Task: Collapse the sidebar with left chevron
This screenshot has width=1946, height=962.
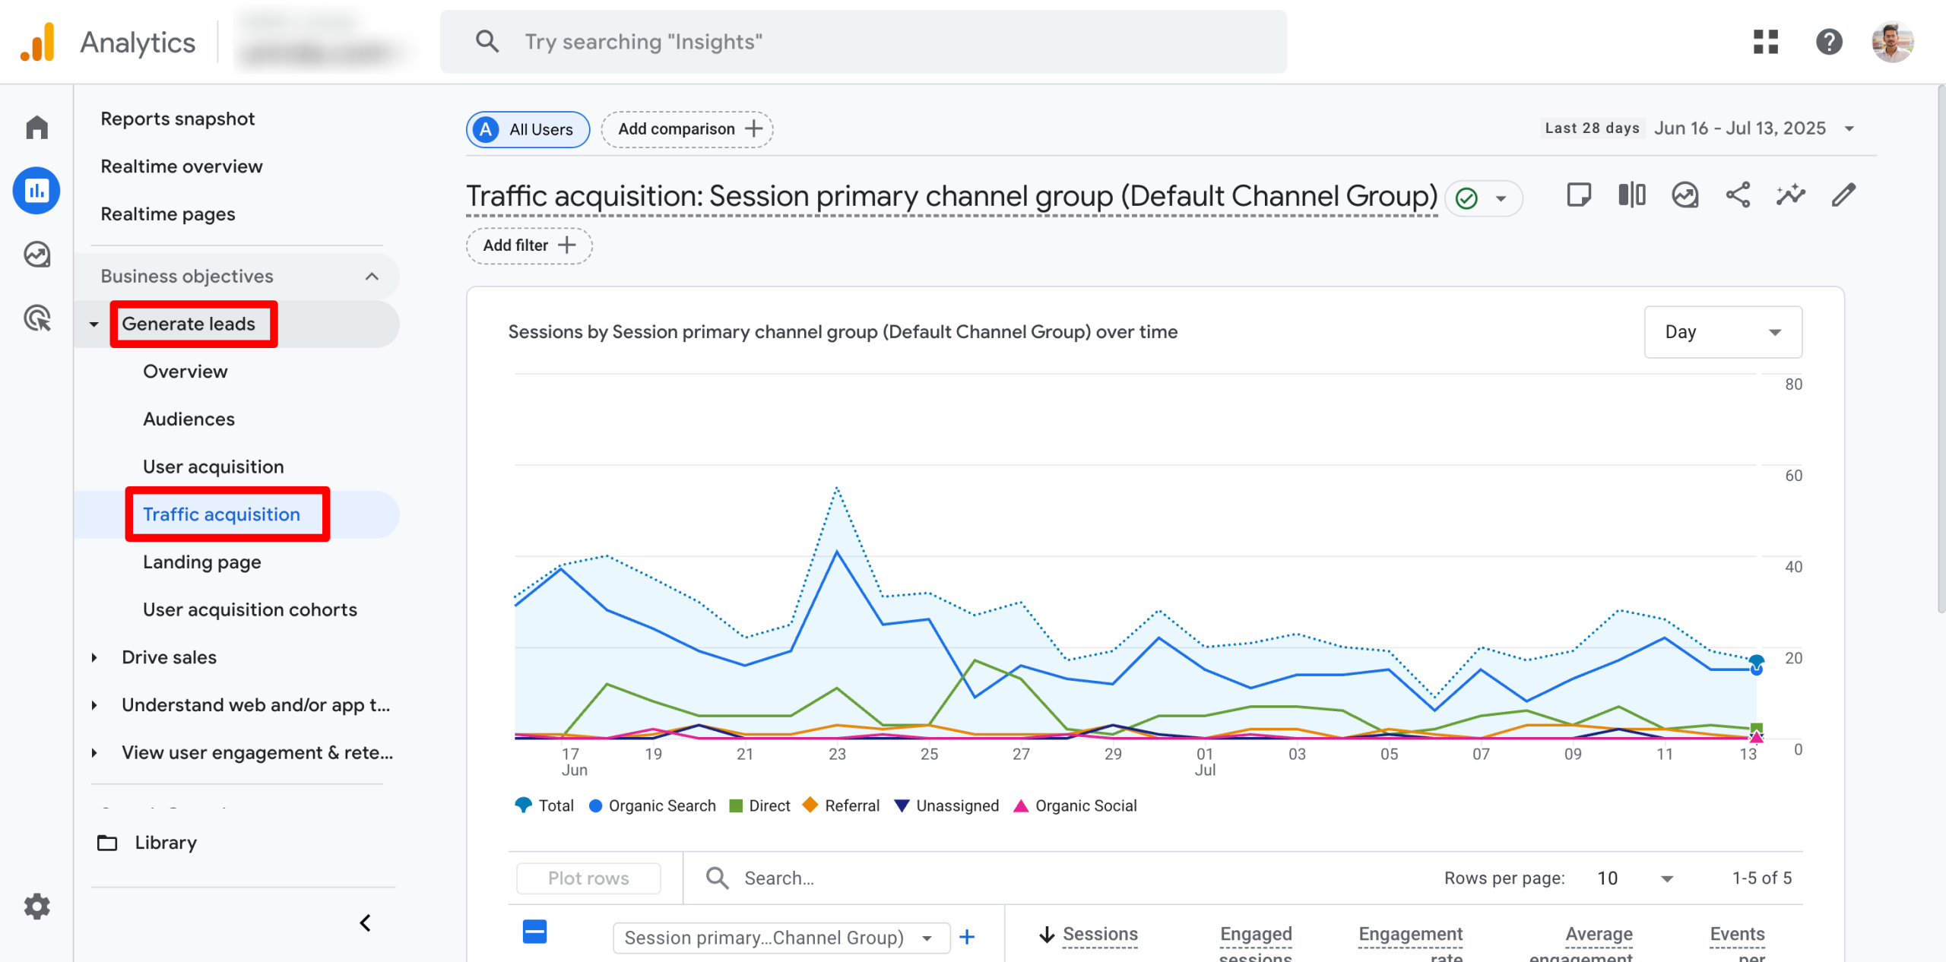Action: click(x=366, y=923)
